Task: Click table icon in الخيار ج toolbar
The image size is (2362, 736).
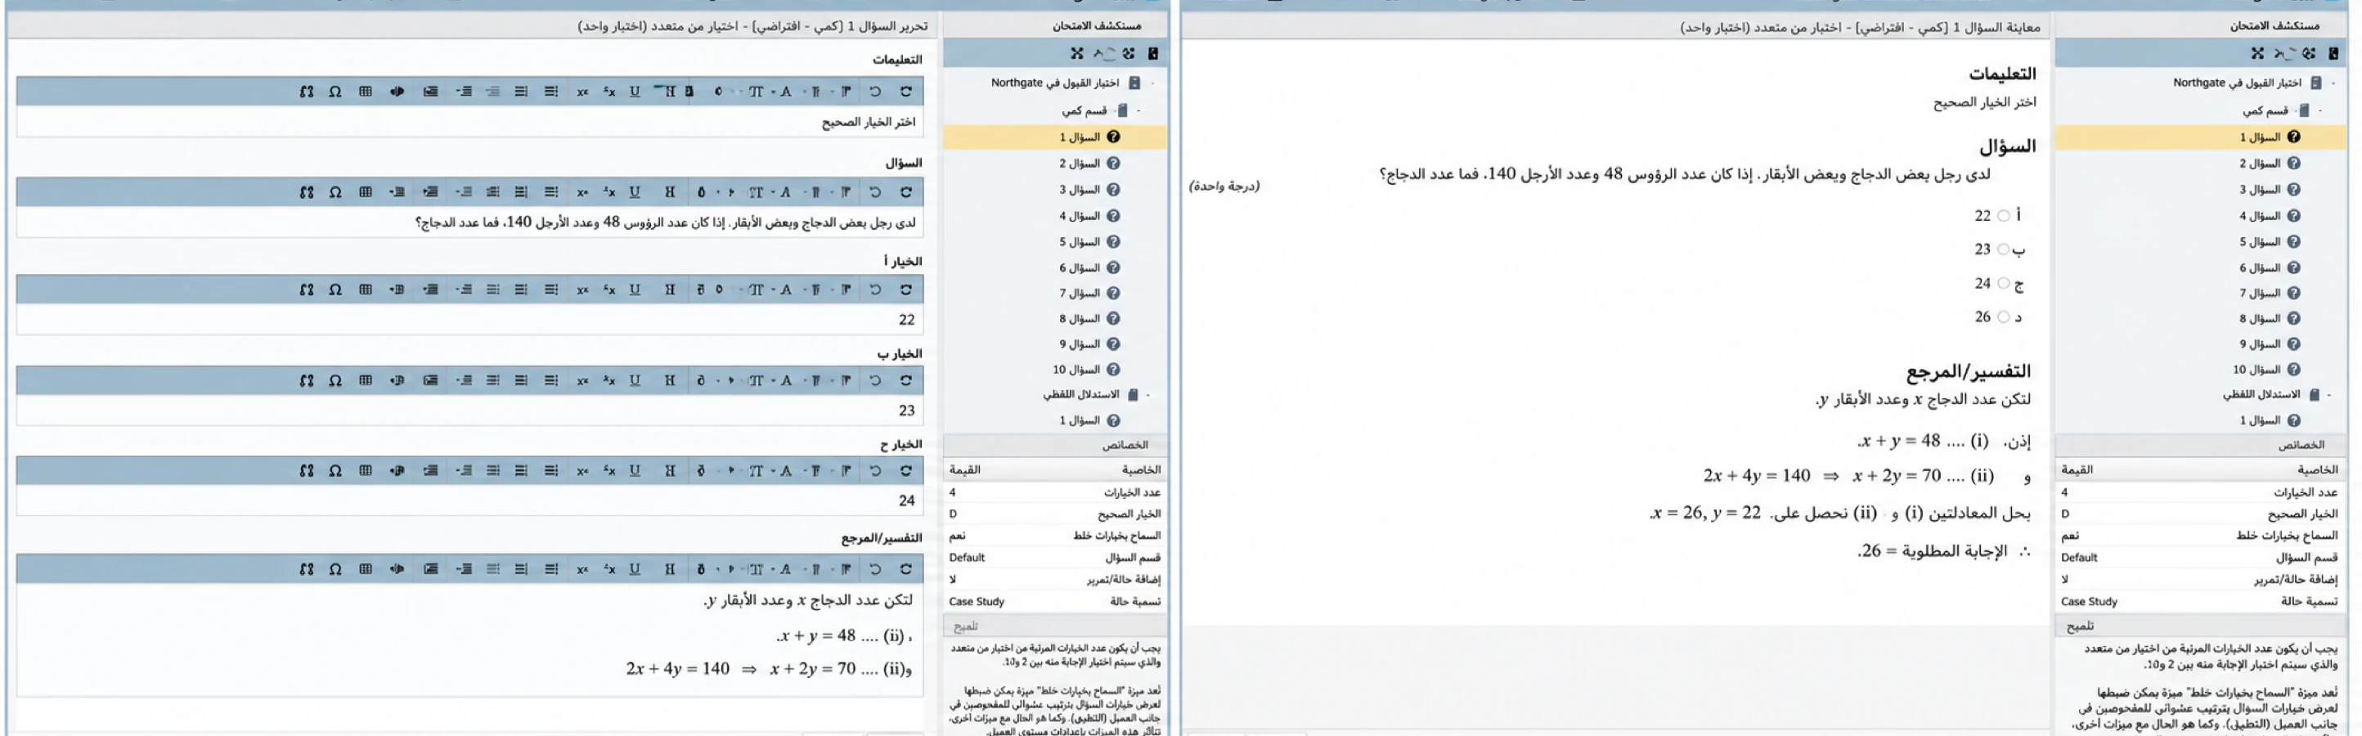Action: [365, 471]
